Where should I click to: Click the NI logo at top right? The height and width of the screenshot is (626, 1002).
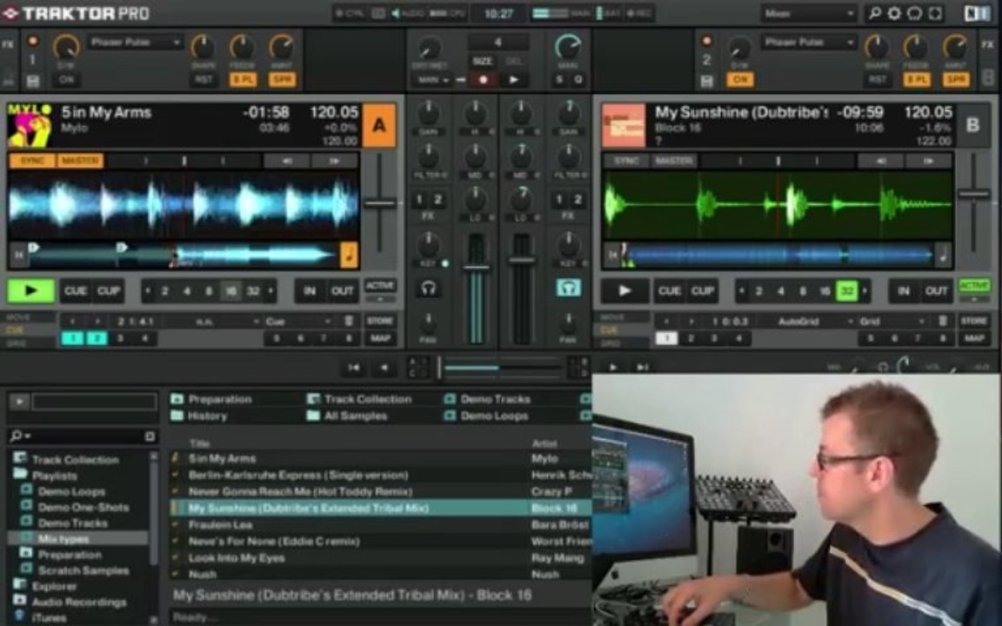coord(977,13)
